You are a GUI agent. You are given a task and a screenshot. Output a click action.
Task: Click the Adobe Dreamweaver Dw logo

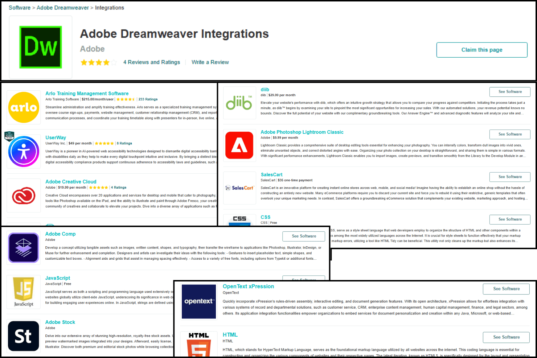point(41,47)
